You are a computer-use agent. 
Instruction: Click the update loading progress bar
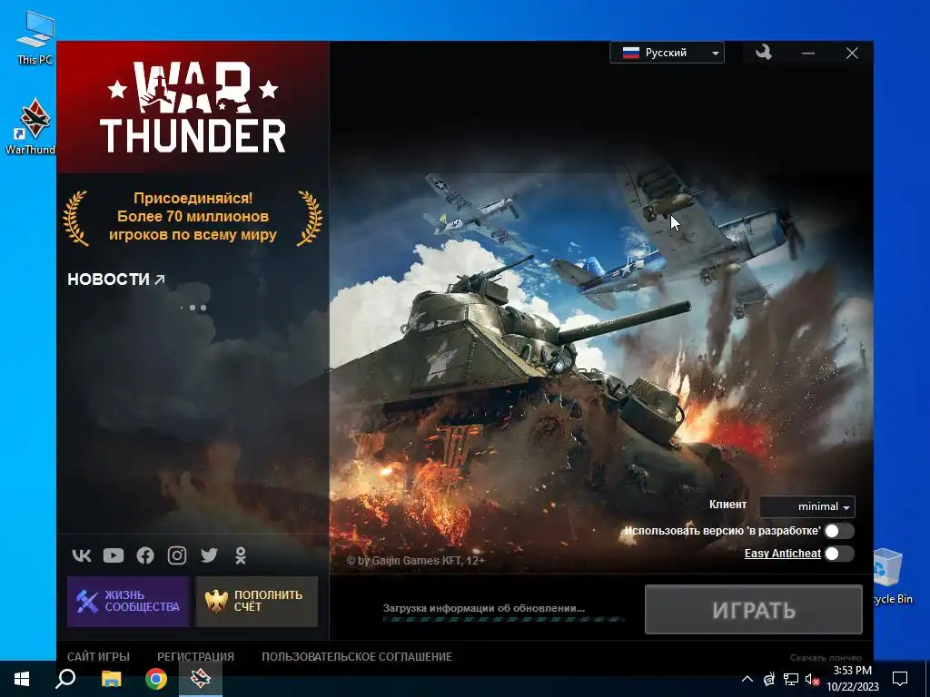coord(503,620)
